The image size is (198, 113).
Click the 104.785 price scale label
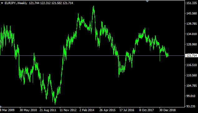(191, 85)
